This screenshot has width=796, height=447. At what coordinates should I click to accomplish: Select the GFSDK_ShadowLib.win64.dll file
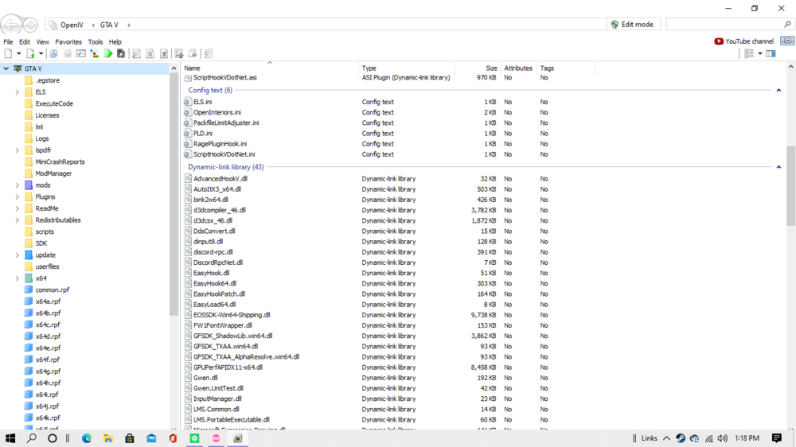tap(232, 336)
